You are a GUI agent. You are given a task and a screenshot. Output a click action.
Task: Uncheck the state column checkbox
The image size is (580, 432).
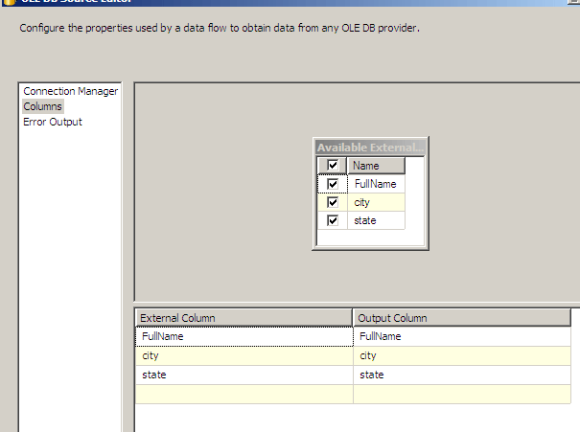333,220
